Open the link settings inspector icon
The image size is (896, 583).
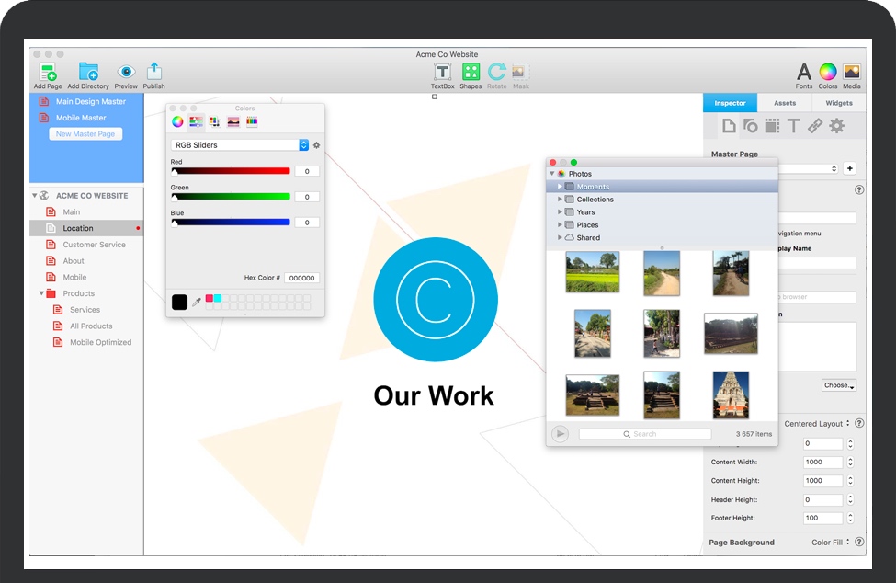pos(815,126)
